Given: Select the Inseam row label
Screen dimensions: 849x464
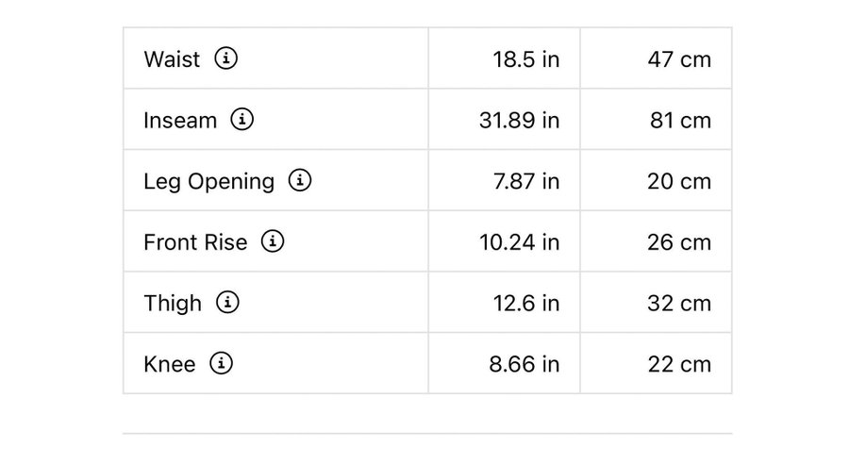Looking at the screenshot, I should coord(180,121).
